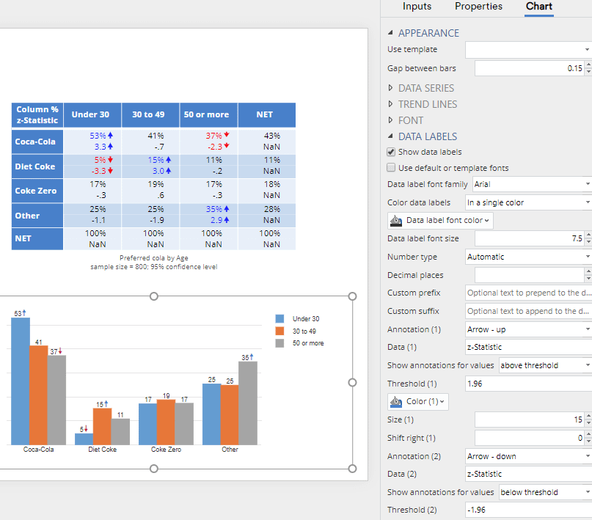This screenshot has width=592, height=520.
Task: Expand the DATA SERIES section
Action: point(425,88)
